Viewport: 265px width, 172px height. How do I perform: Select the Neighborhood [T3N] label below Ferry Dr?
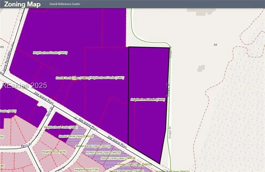54,152
